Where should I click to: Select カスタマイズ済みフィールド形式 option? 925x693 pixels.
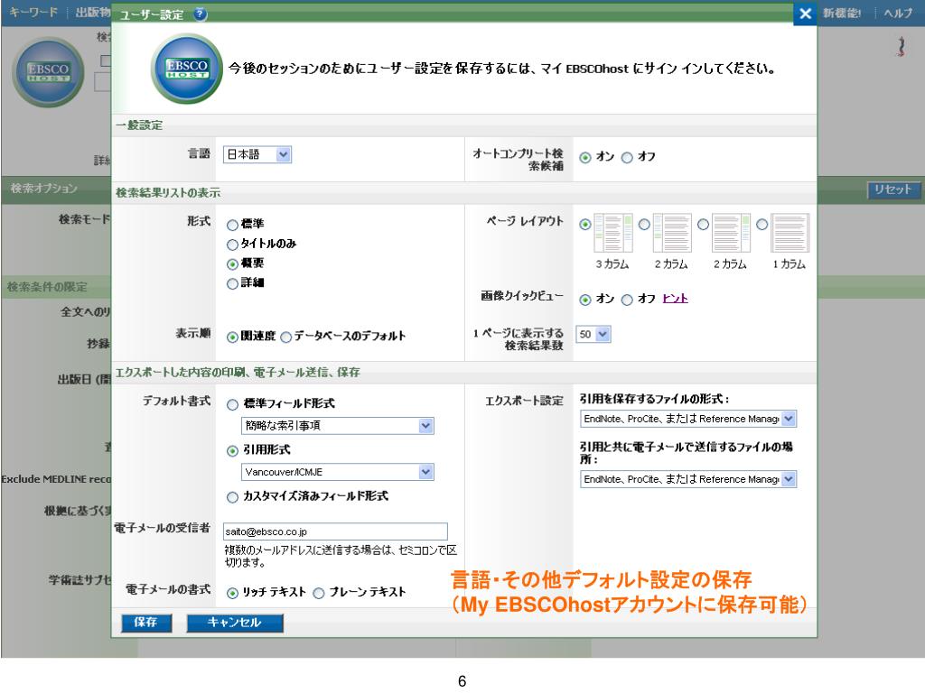[x=232, y=497]
